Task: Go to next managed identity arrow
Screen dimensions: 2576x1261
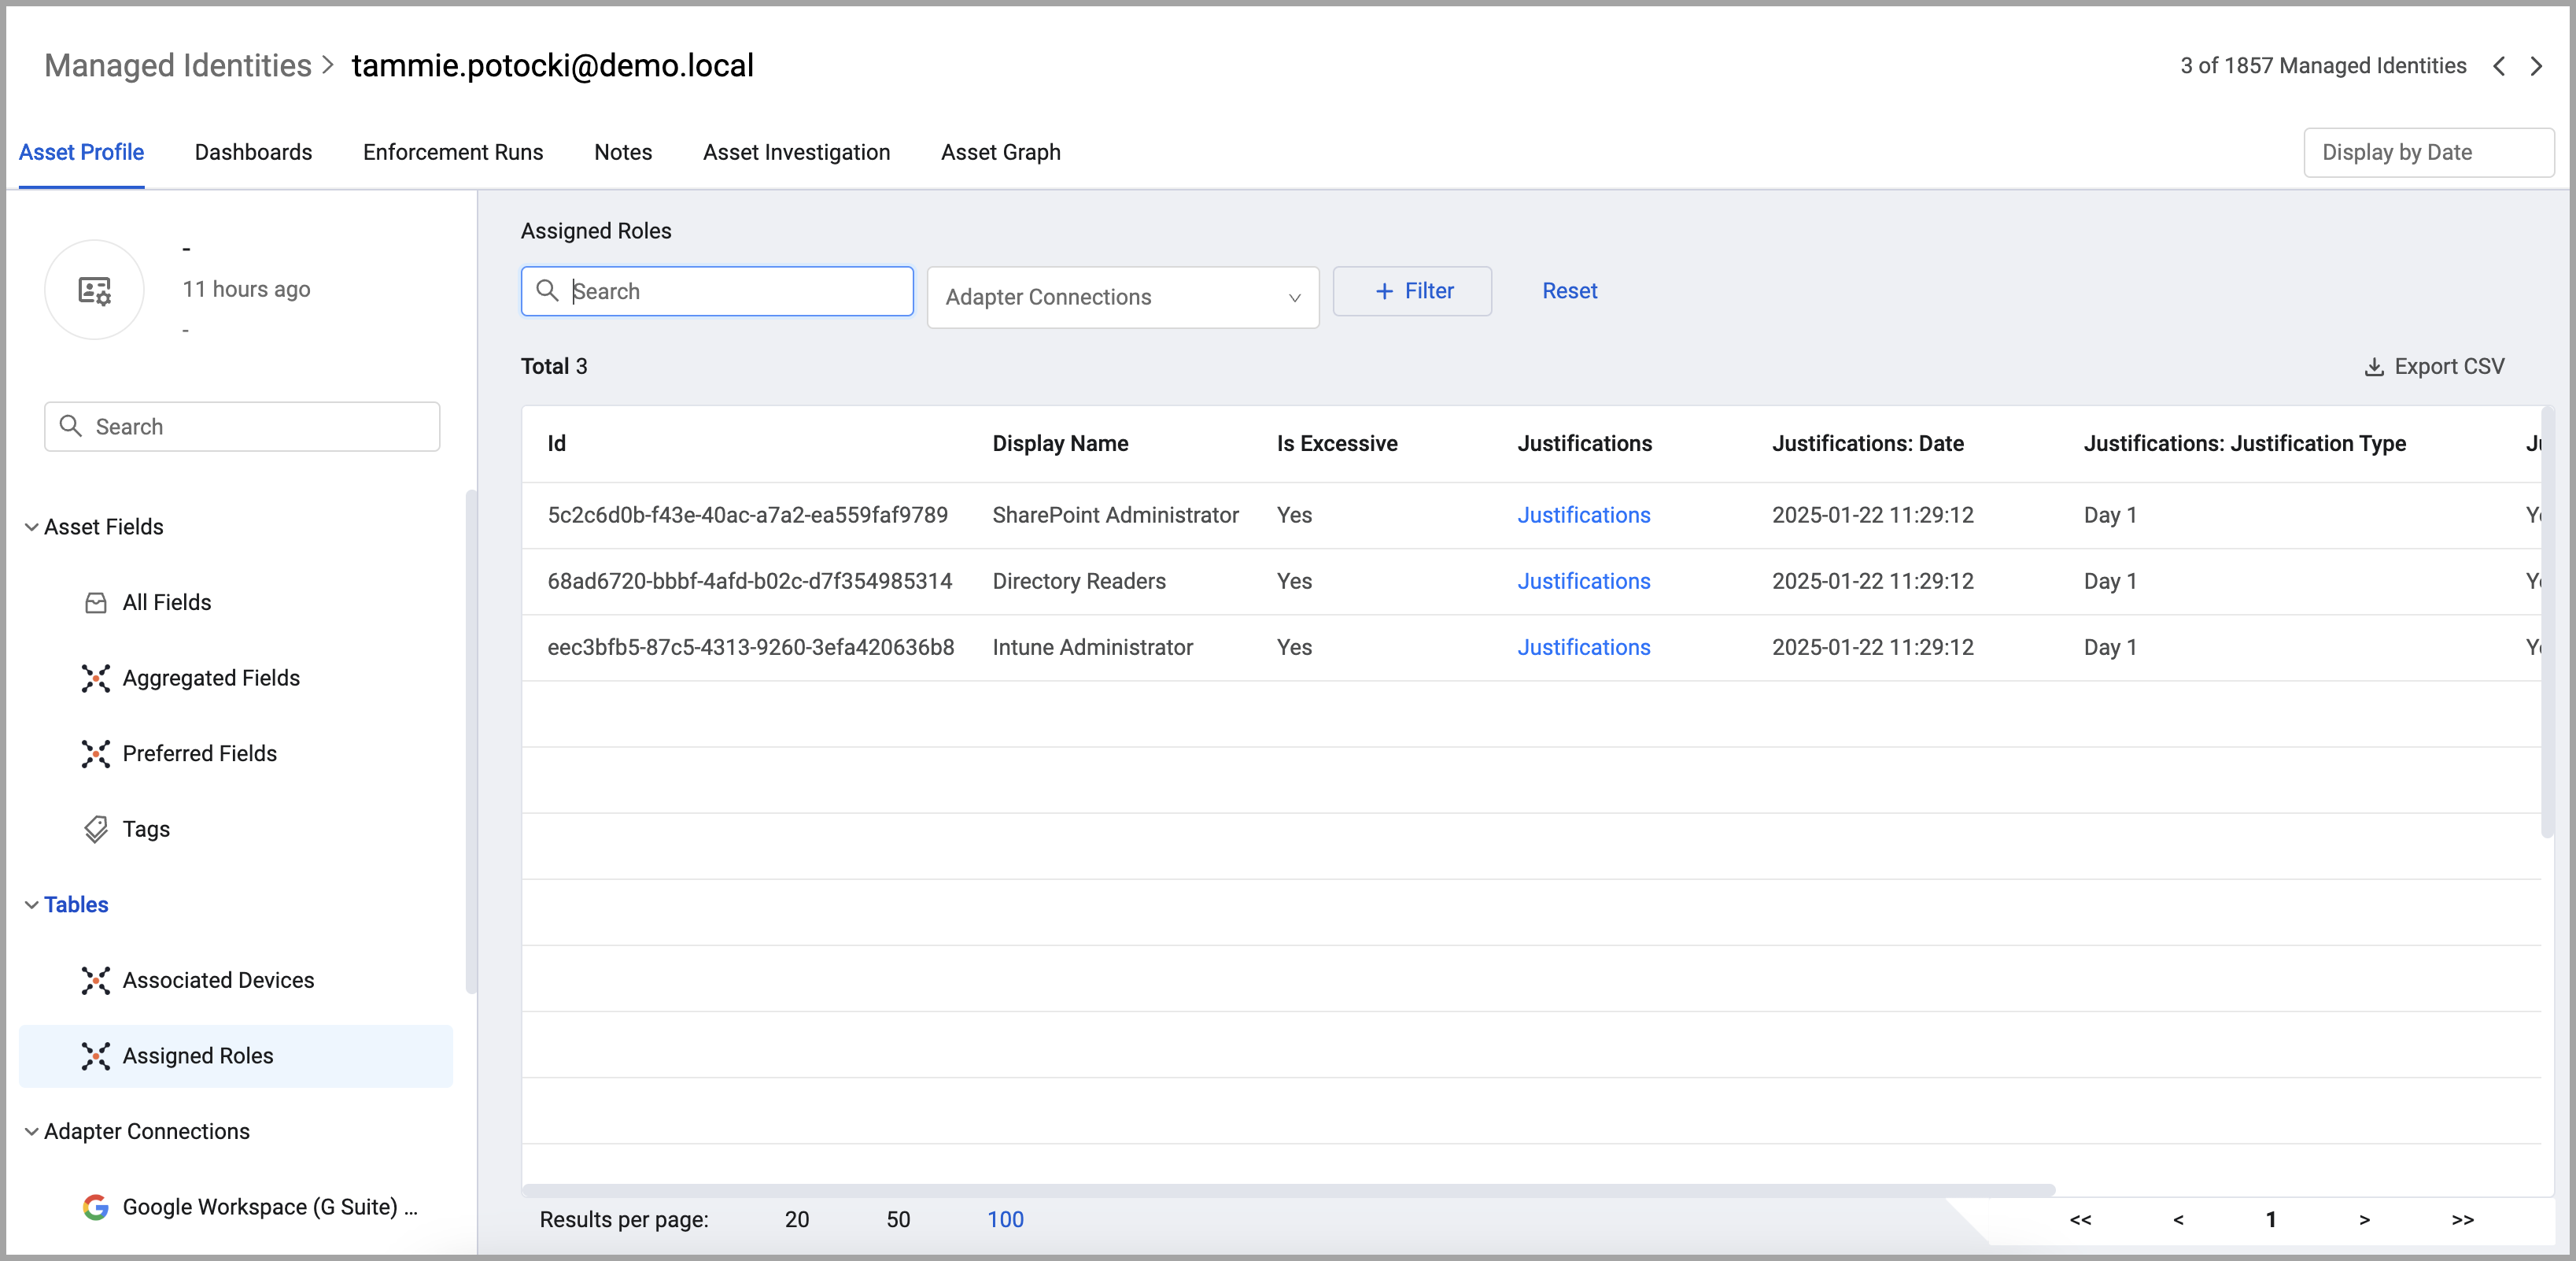Action: coord(2537,66)
